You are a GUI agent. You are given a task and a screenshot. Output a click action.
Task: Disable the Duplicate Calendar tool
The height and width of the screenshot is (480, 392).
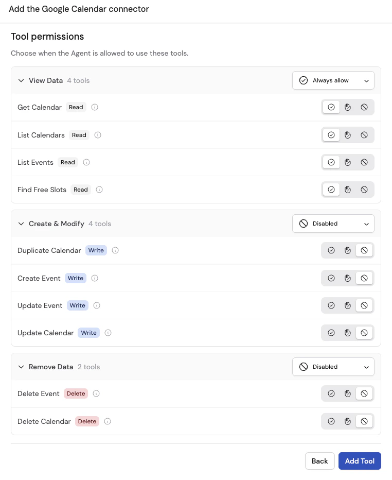(364, 250)
